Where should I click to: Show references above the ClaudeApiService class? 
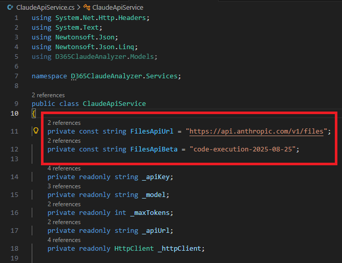(x=48, y=95)
